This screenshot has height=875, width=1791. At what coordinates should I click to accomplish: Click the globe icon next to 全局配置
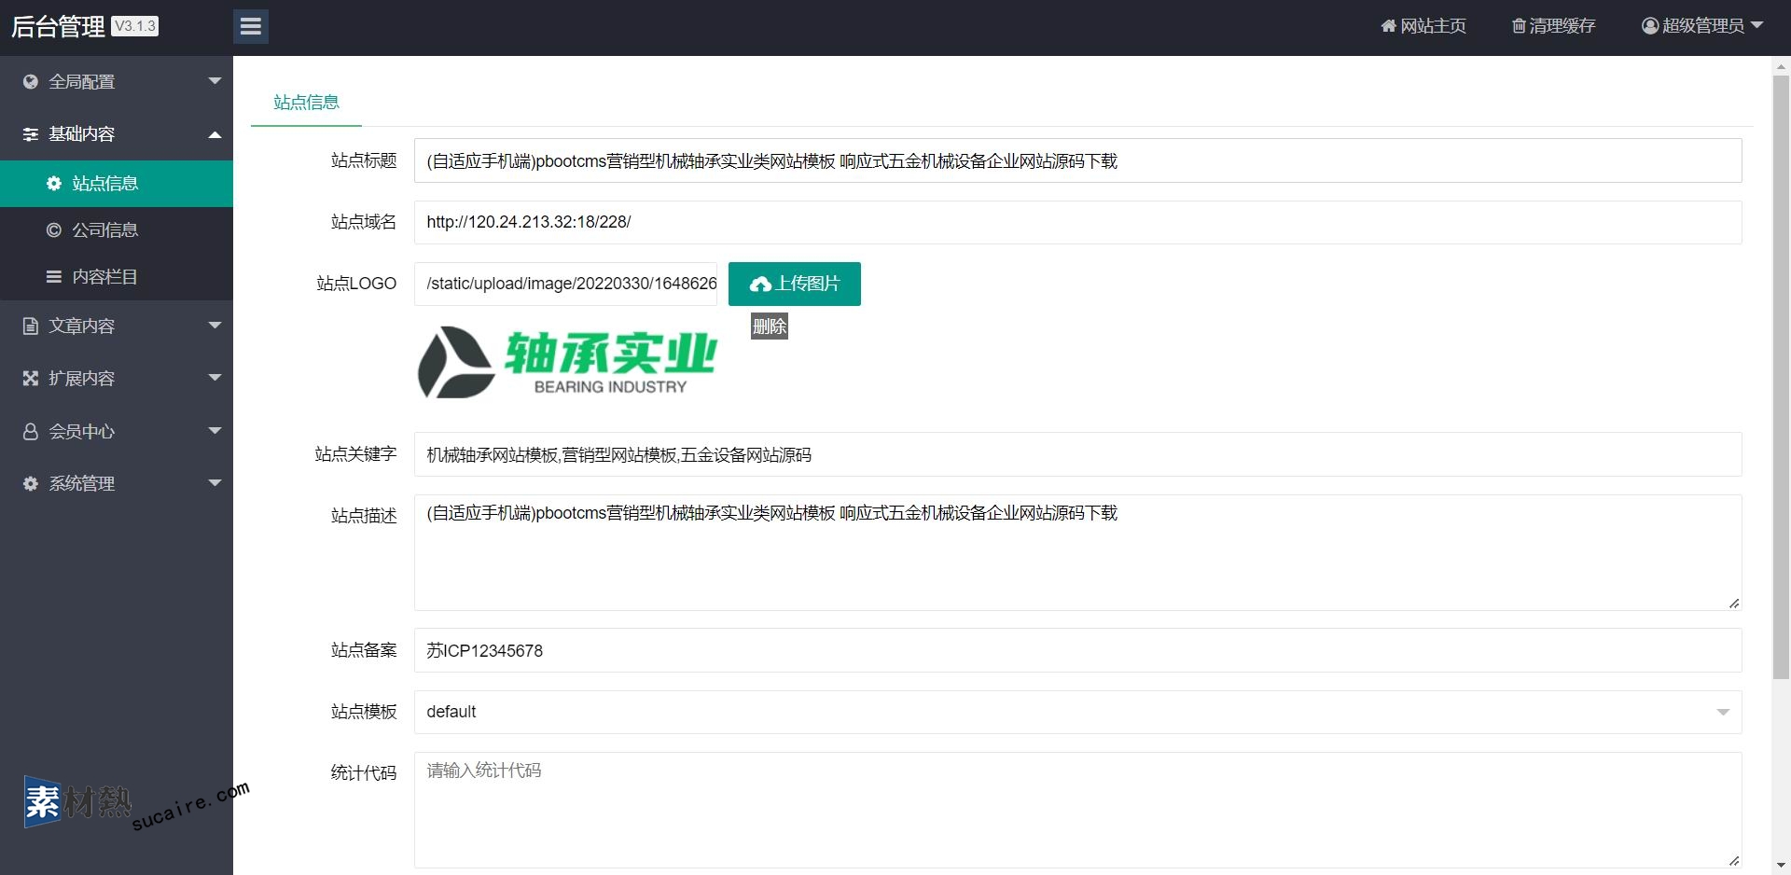(x=31, y=82)
